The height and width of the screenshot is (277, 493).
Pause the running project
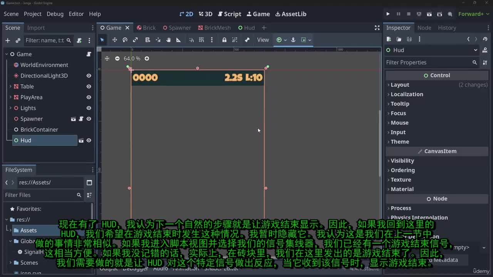point(398,14)
